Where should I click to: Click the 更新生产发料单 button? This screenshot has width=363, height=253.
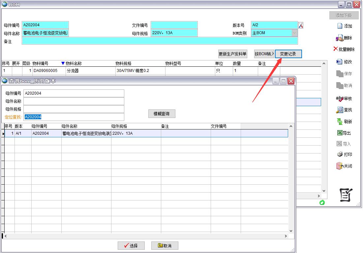tap(232, 54)
